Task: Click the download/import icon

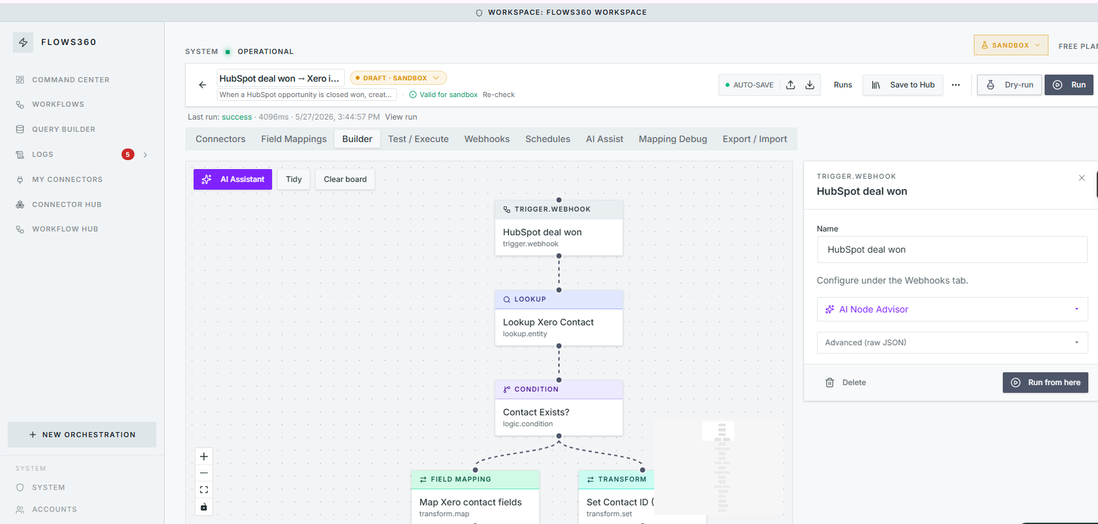Action: tap(810, 85)
